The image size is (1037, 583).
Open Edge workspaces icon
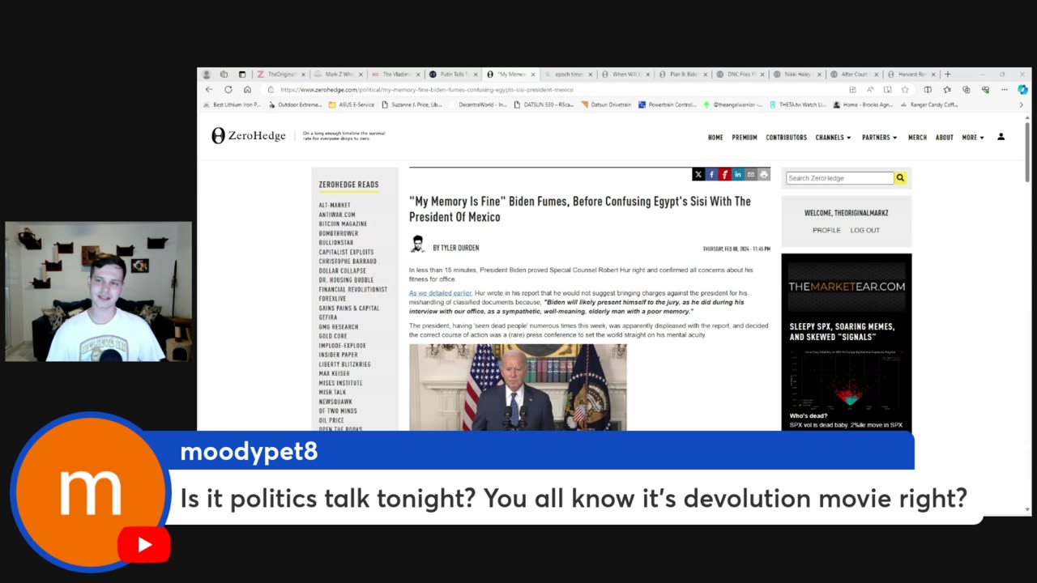(x=224, y=74)
